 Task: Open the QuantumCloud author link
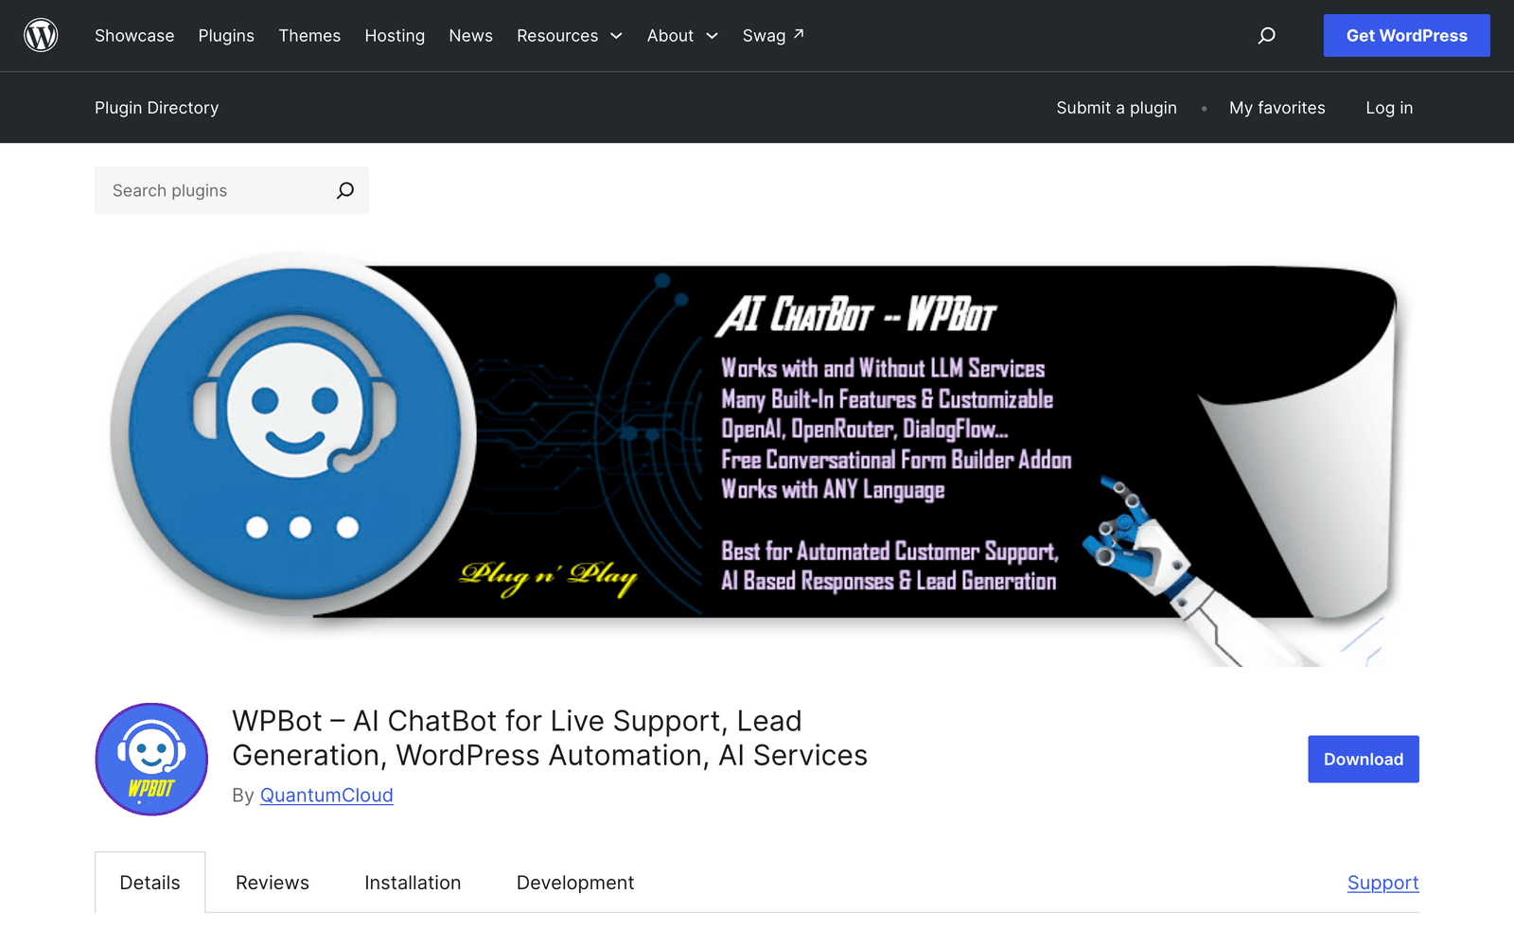coord(326,796)
